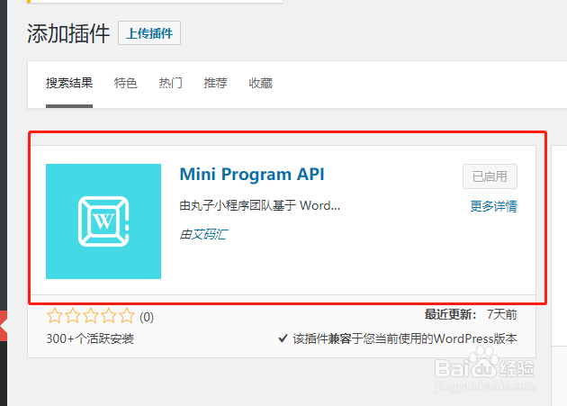Image resolution: width=567 pixels, height=406 pixels.
Task: Click the five-star rating row
Action: coord(90,316)
